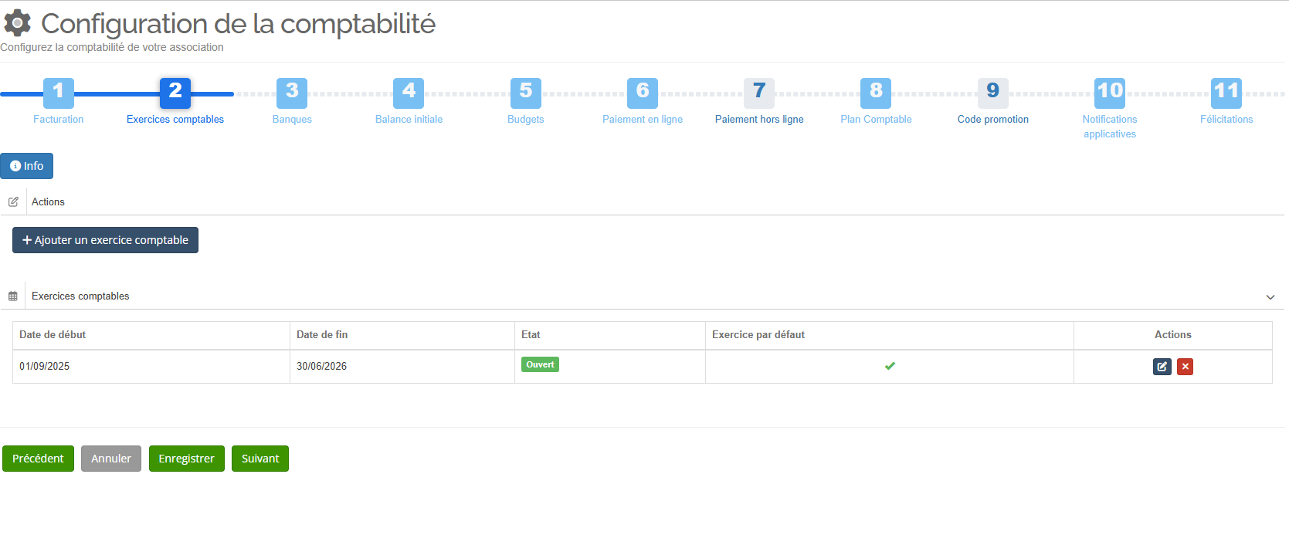
Task: Go to step 3 Banques
Action: pyautogui.click(x=292, y=93)
